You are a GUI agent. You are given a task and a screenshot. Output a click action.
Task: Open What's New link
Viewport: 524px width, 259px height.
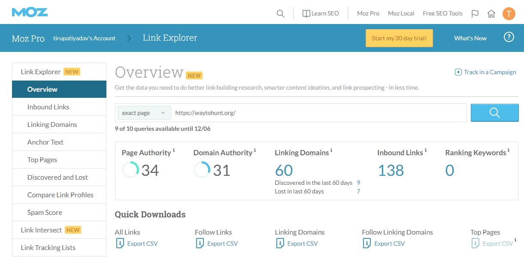[x=470, y=38]
